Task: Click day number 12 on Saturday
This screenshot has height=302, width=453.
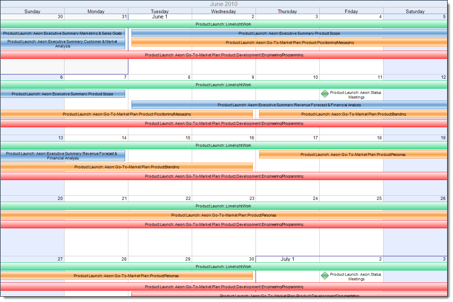Action: tap(443, 77)
